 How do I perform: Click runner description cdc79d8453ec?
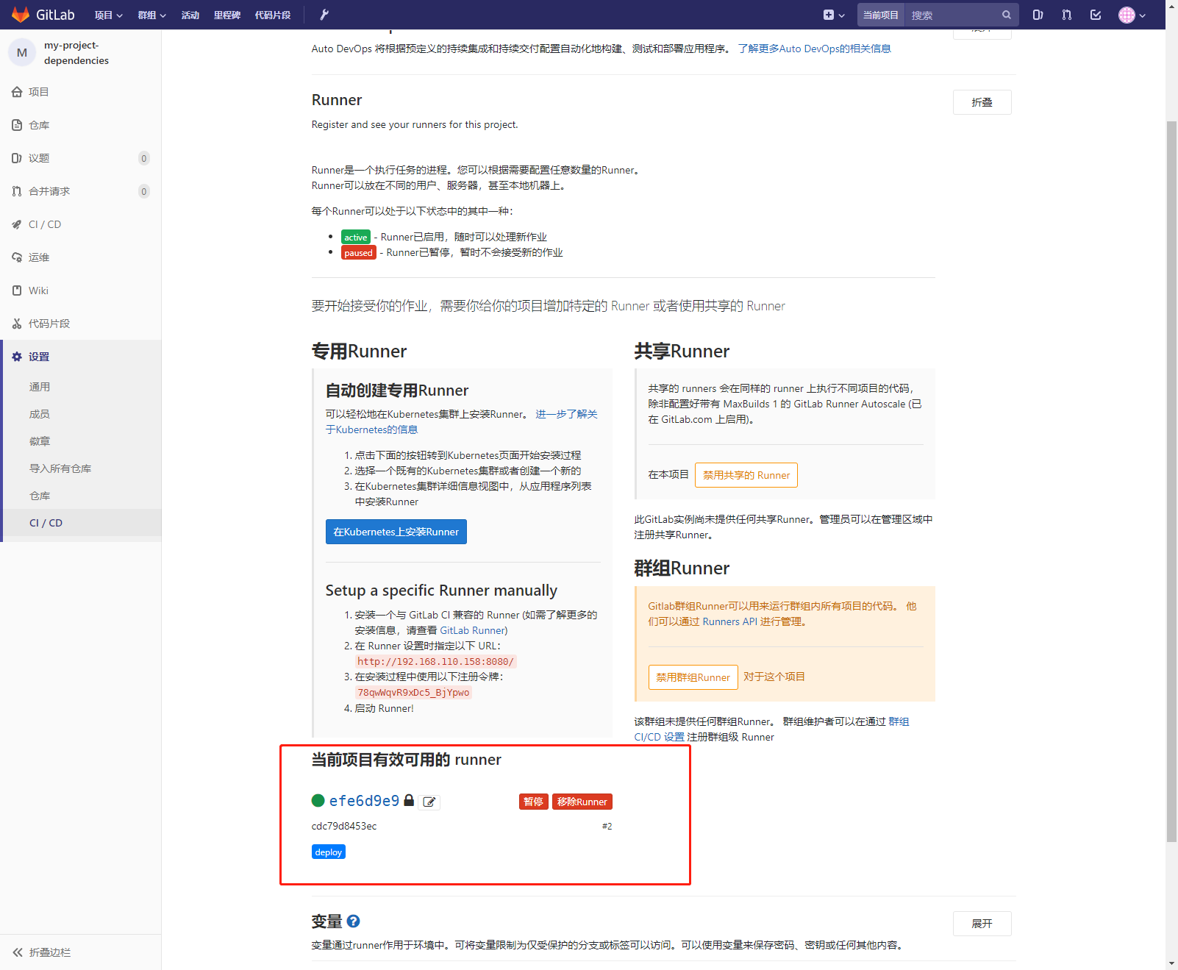pos(344,826)
